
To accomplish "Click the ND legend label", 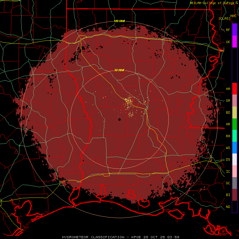I will tap(228, 207).
